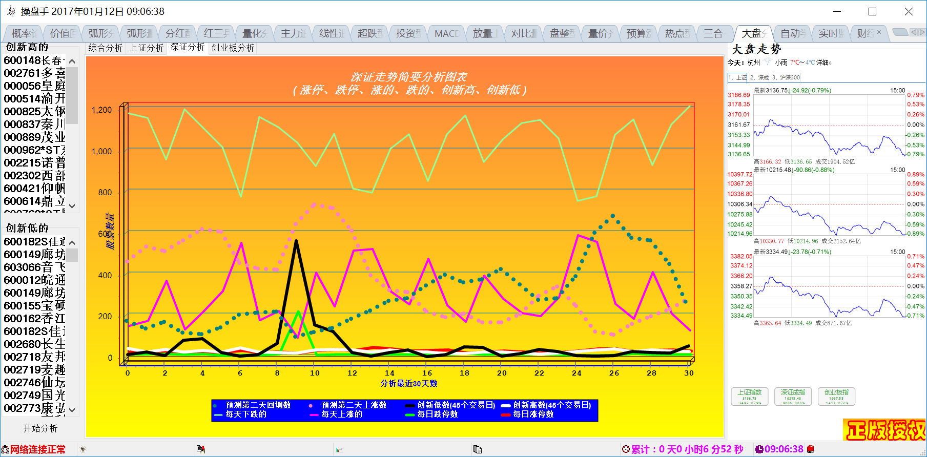Switch to the 综合分析 sub-tab

[x=106, y=48]
